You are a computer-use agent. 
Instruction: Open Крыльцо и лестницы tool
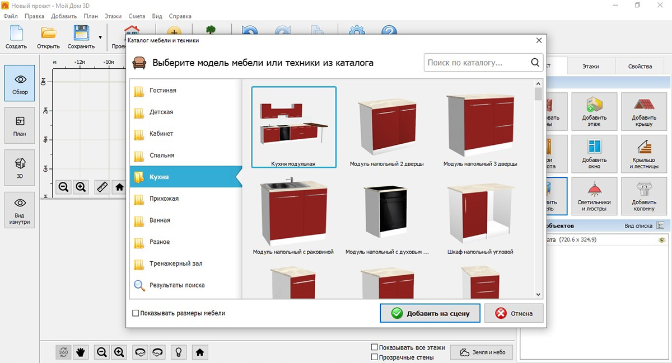coord(644,154)
